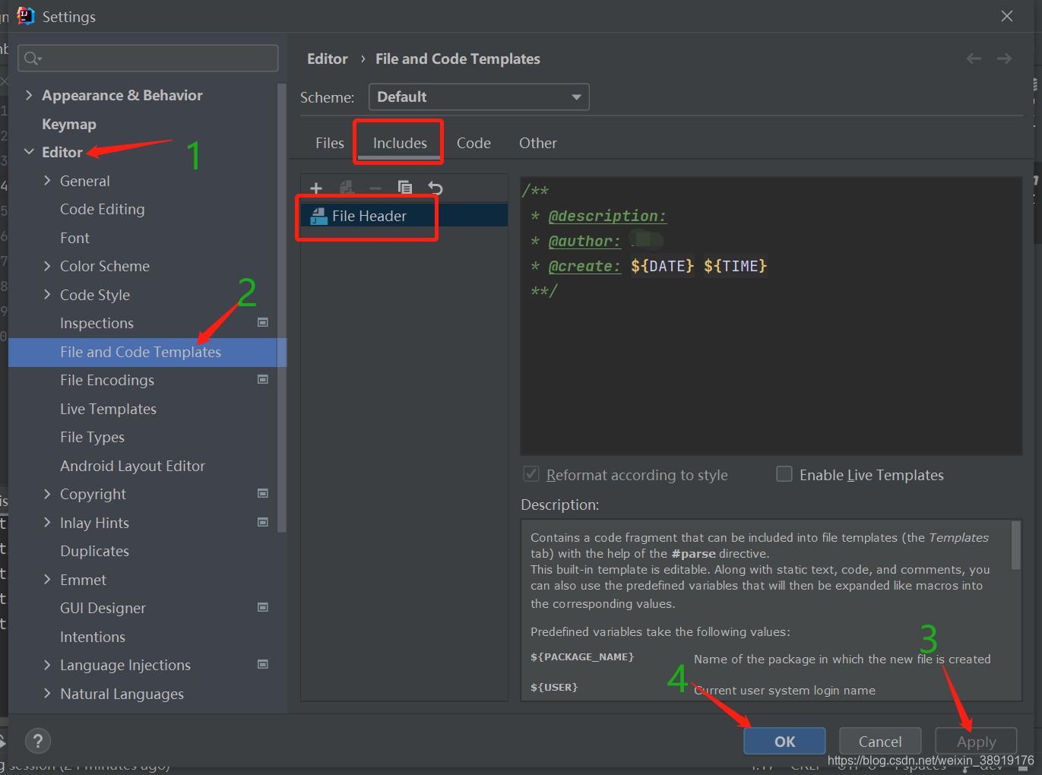Click inside the template code editor

point(771,316)
